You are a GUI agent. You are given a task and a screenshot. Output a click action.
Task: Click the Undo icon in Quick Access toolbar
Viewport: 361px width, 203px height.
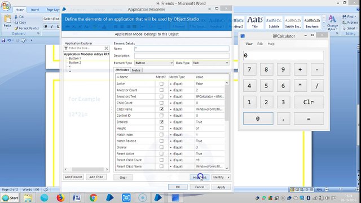[9, 41]
